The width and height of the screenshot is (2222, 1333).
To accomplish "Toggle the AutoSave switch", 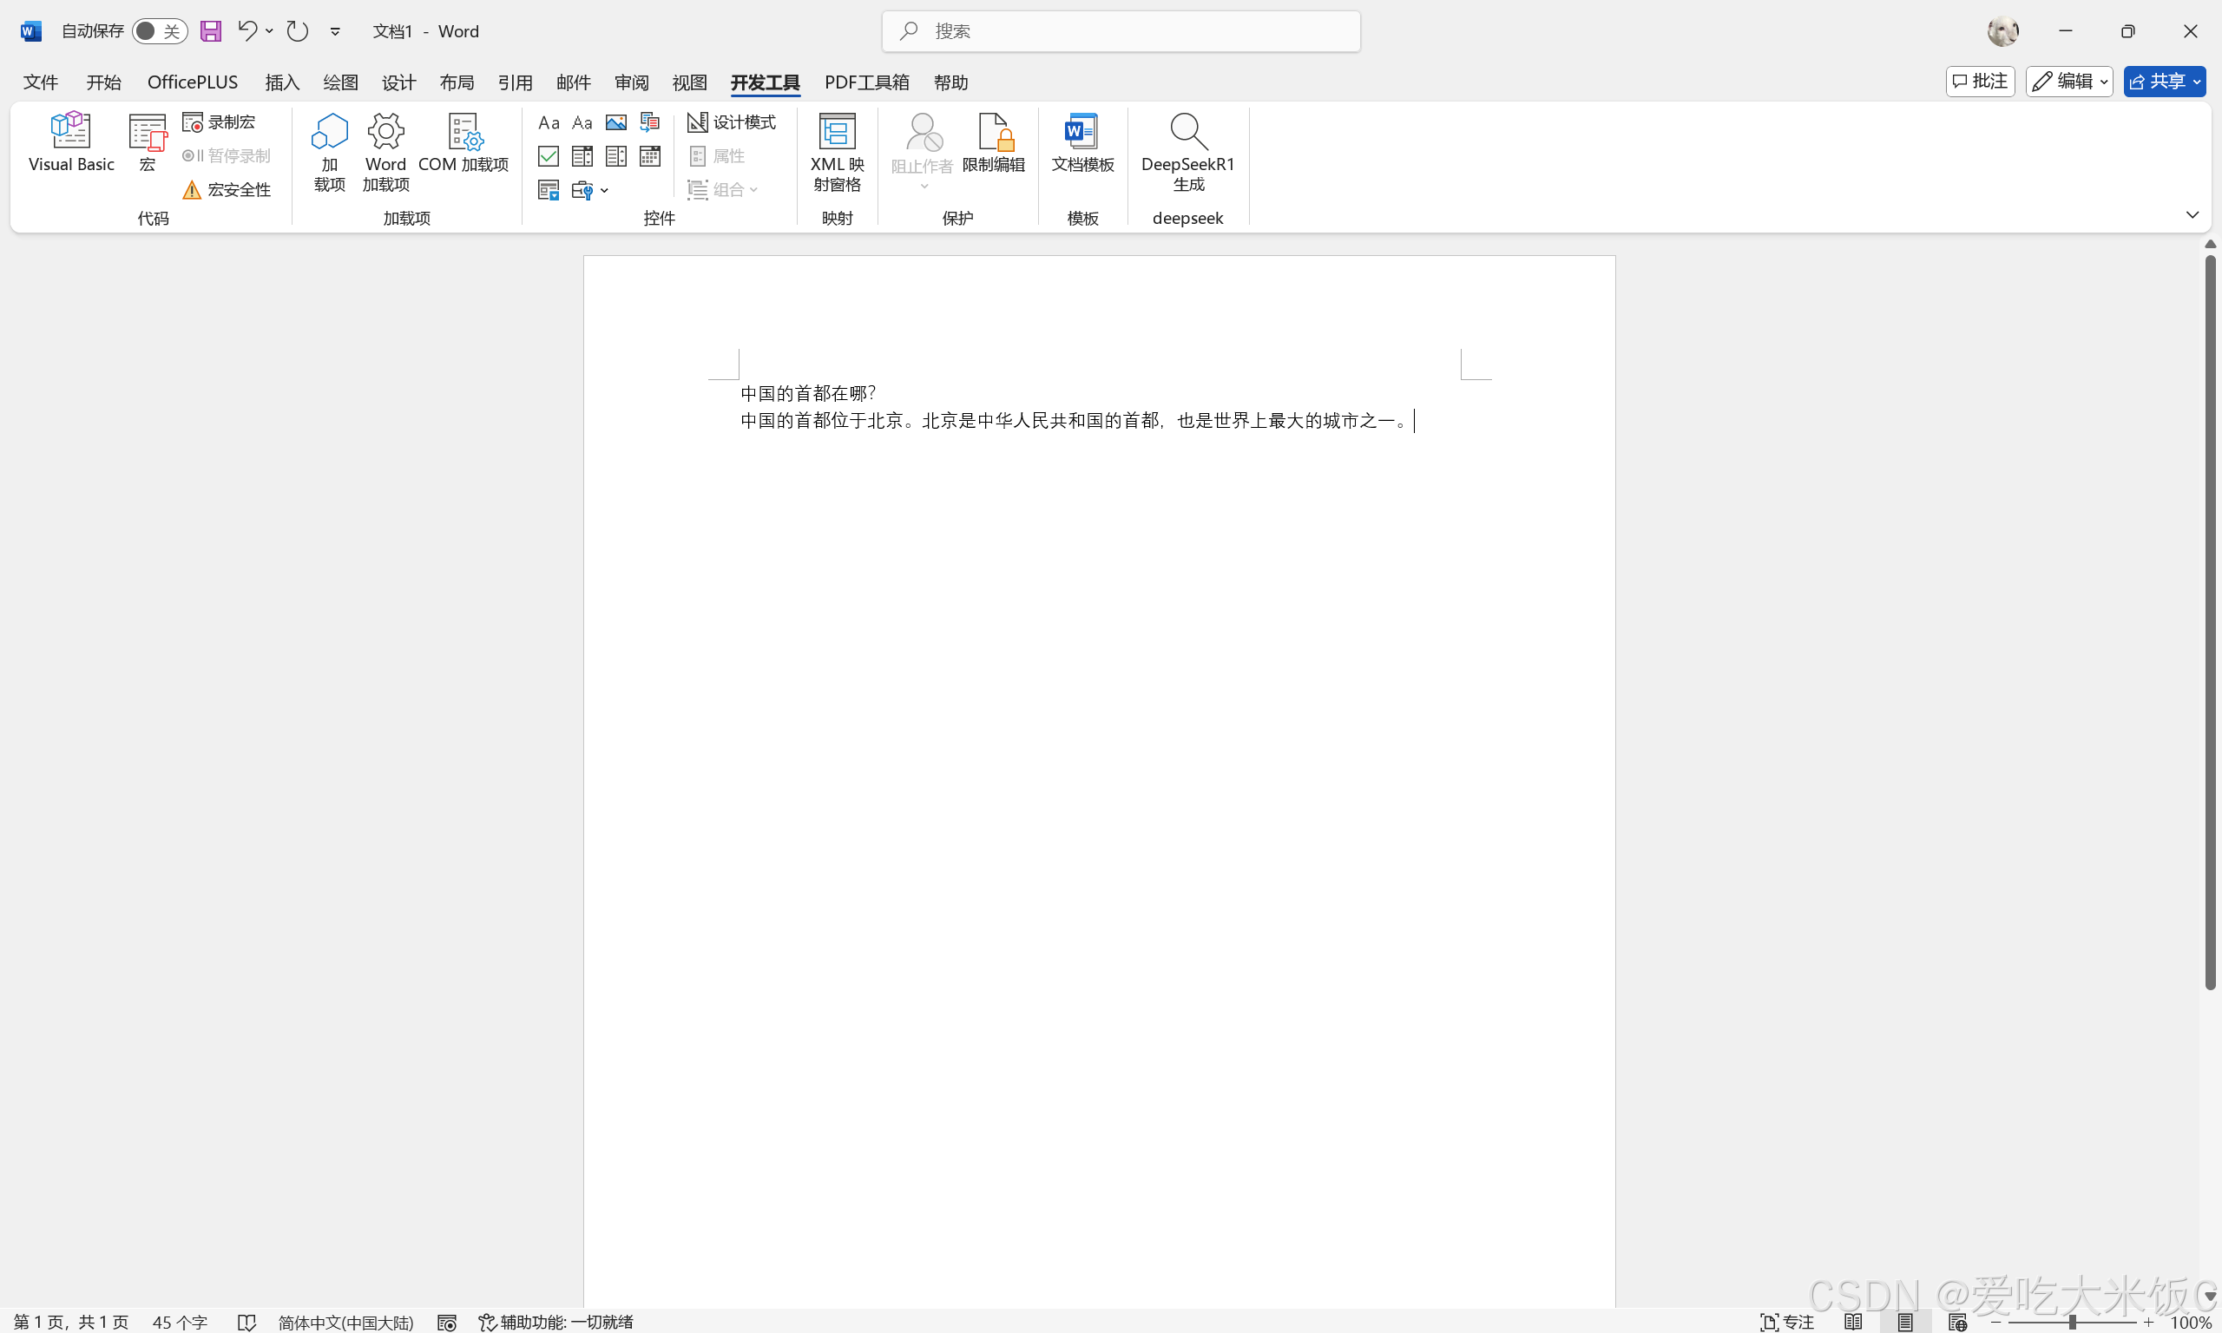I will (x=159, y=31).
